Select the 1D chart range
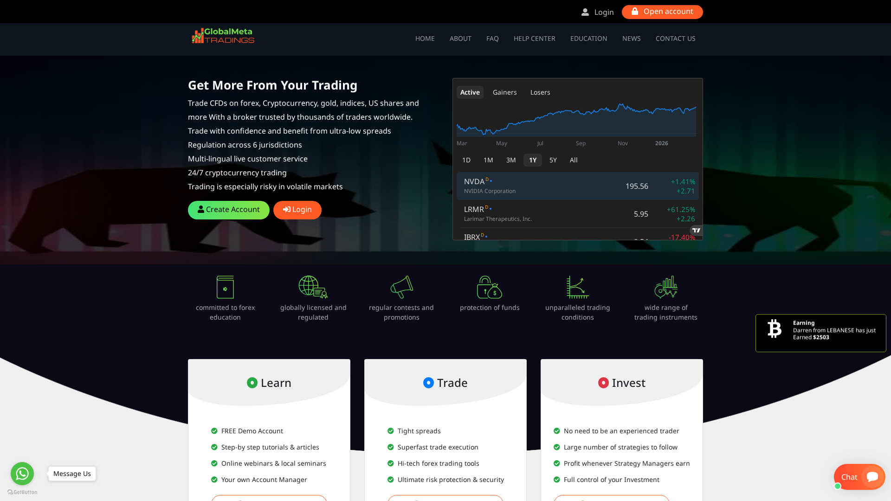 pos(466,160)
